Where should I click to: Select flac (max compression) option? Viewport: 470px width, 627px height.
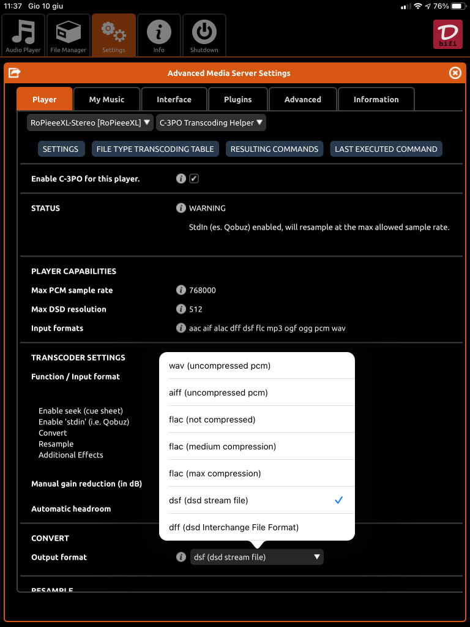[x=257, y=473]
